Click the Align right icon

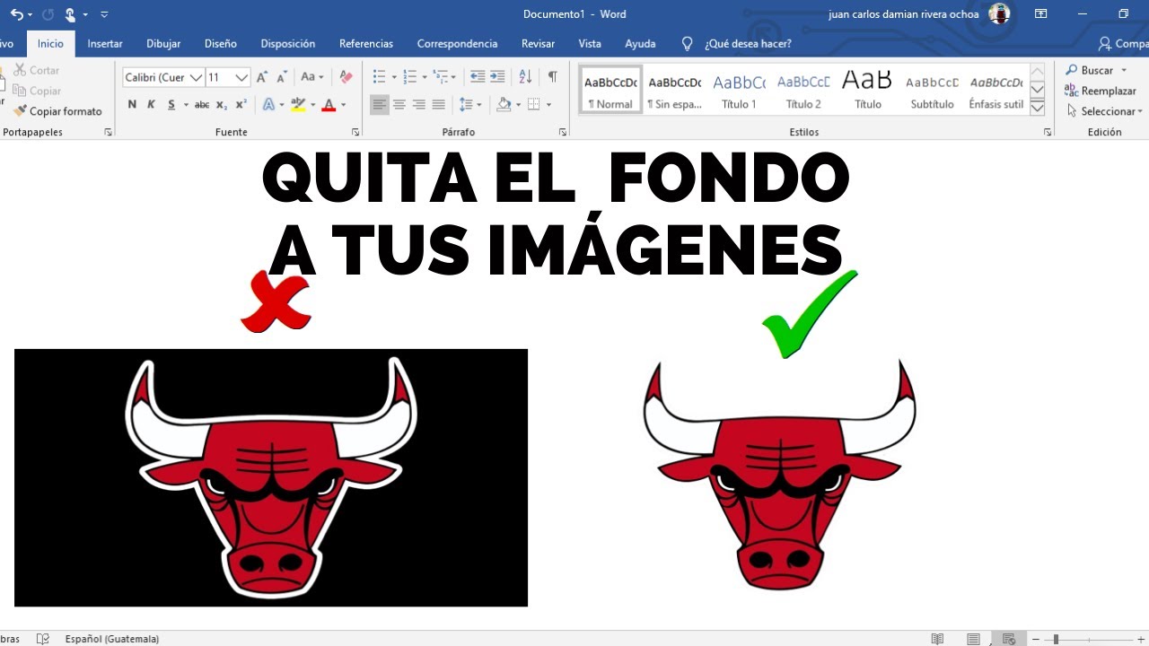[419, 105]
